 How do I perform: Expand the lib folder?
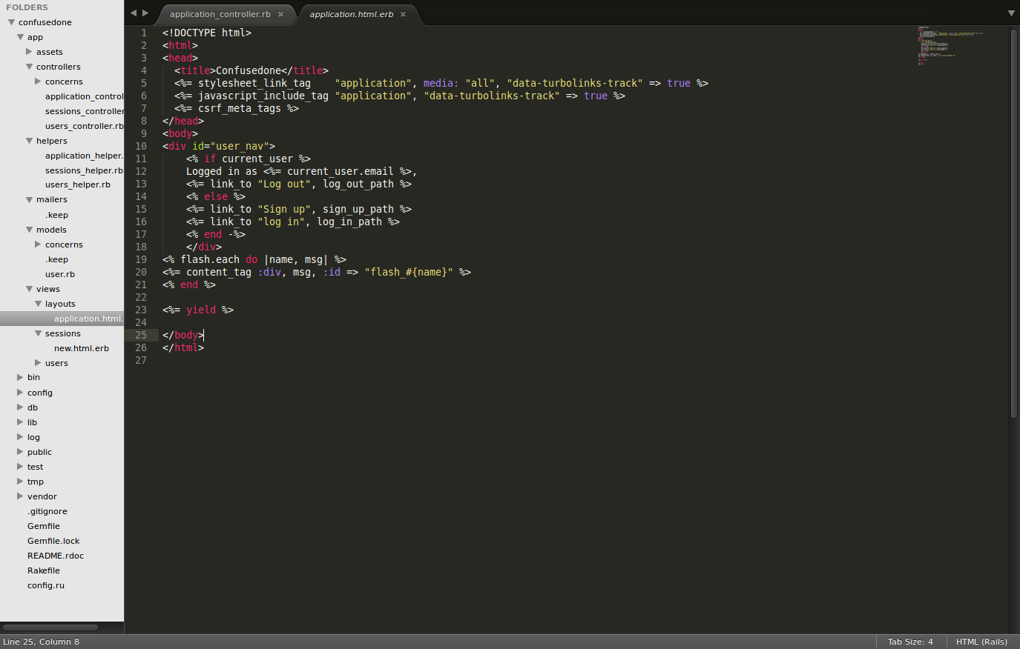[20, 422]
